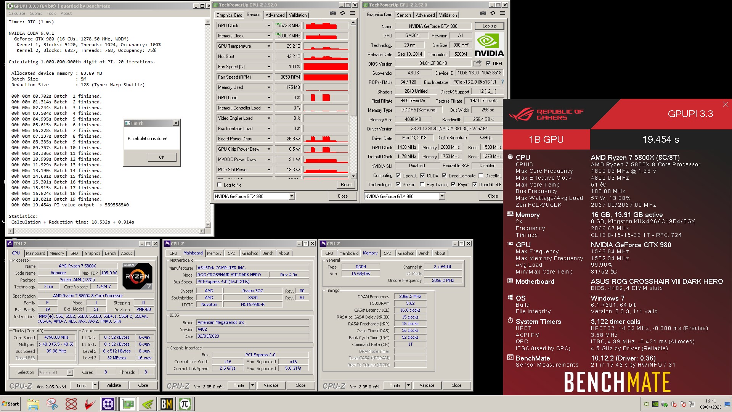The width and height of the screenshot is (732, 412).
Task: Click the GPU-Z sensors list vertical scrollbar
Action: pos(353,99)
